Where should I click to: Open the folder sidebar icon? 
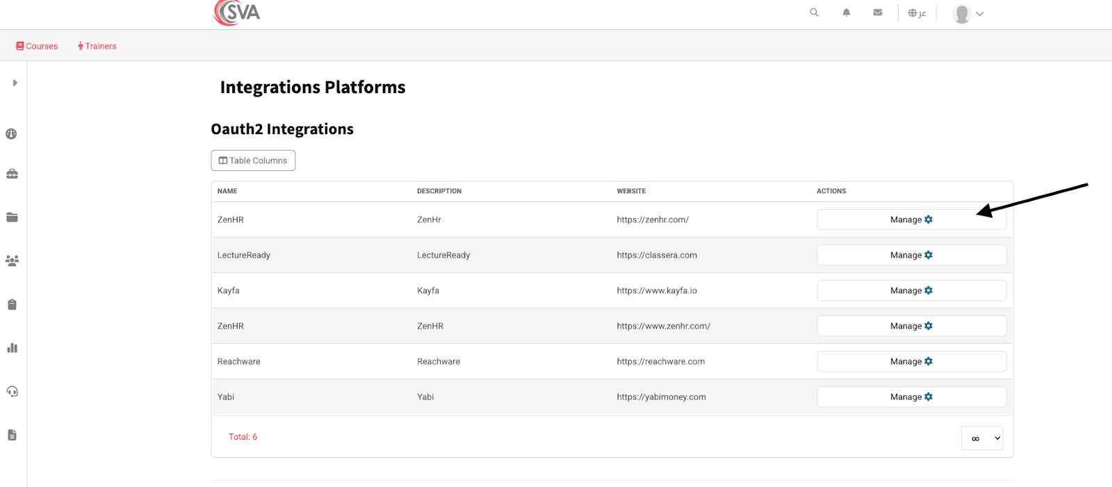[x=12, y=217]
